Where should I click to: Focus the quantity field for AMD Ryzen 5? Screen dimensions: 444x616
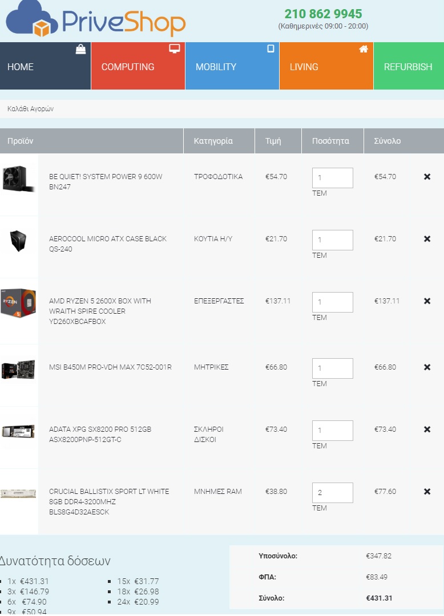tap(332, 302)
